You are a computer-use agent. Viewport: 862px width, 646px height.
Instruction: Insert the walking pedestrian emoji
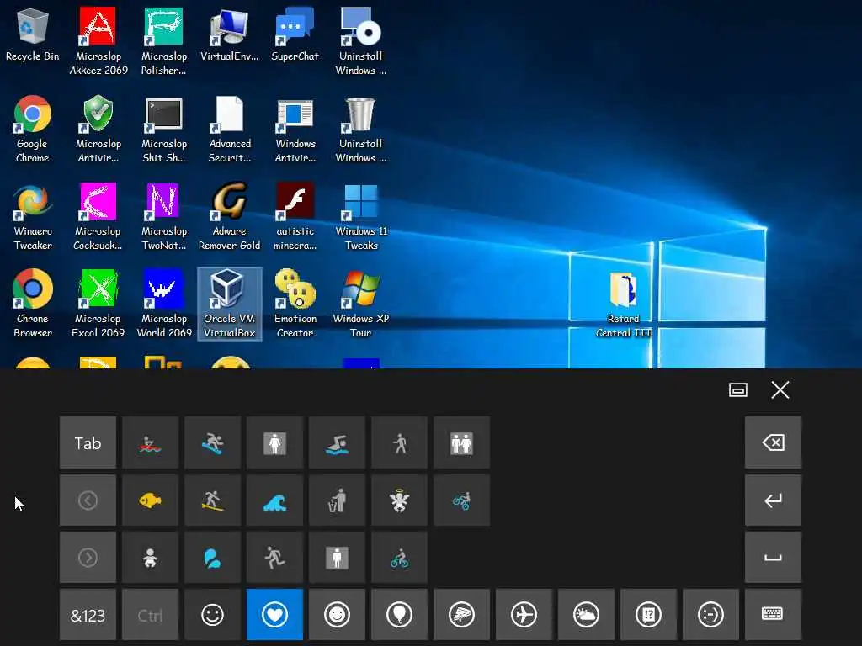pos(399,442)
